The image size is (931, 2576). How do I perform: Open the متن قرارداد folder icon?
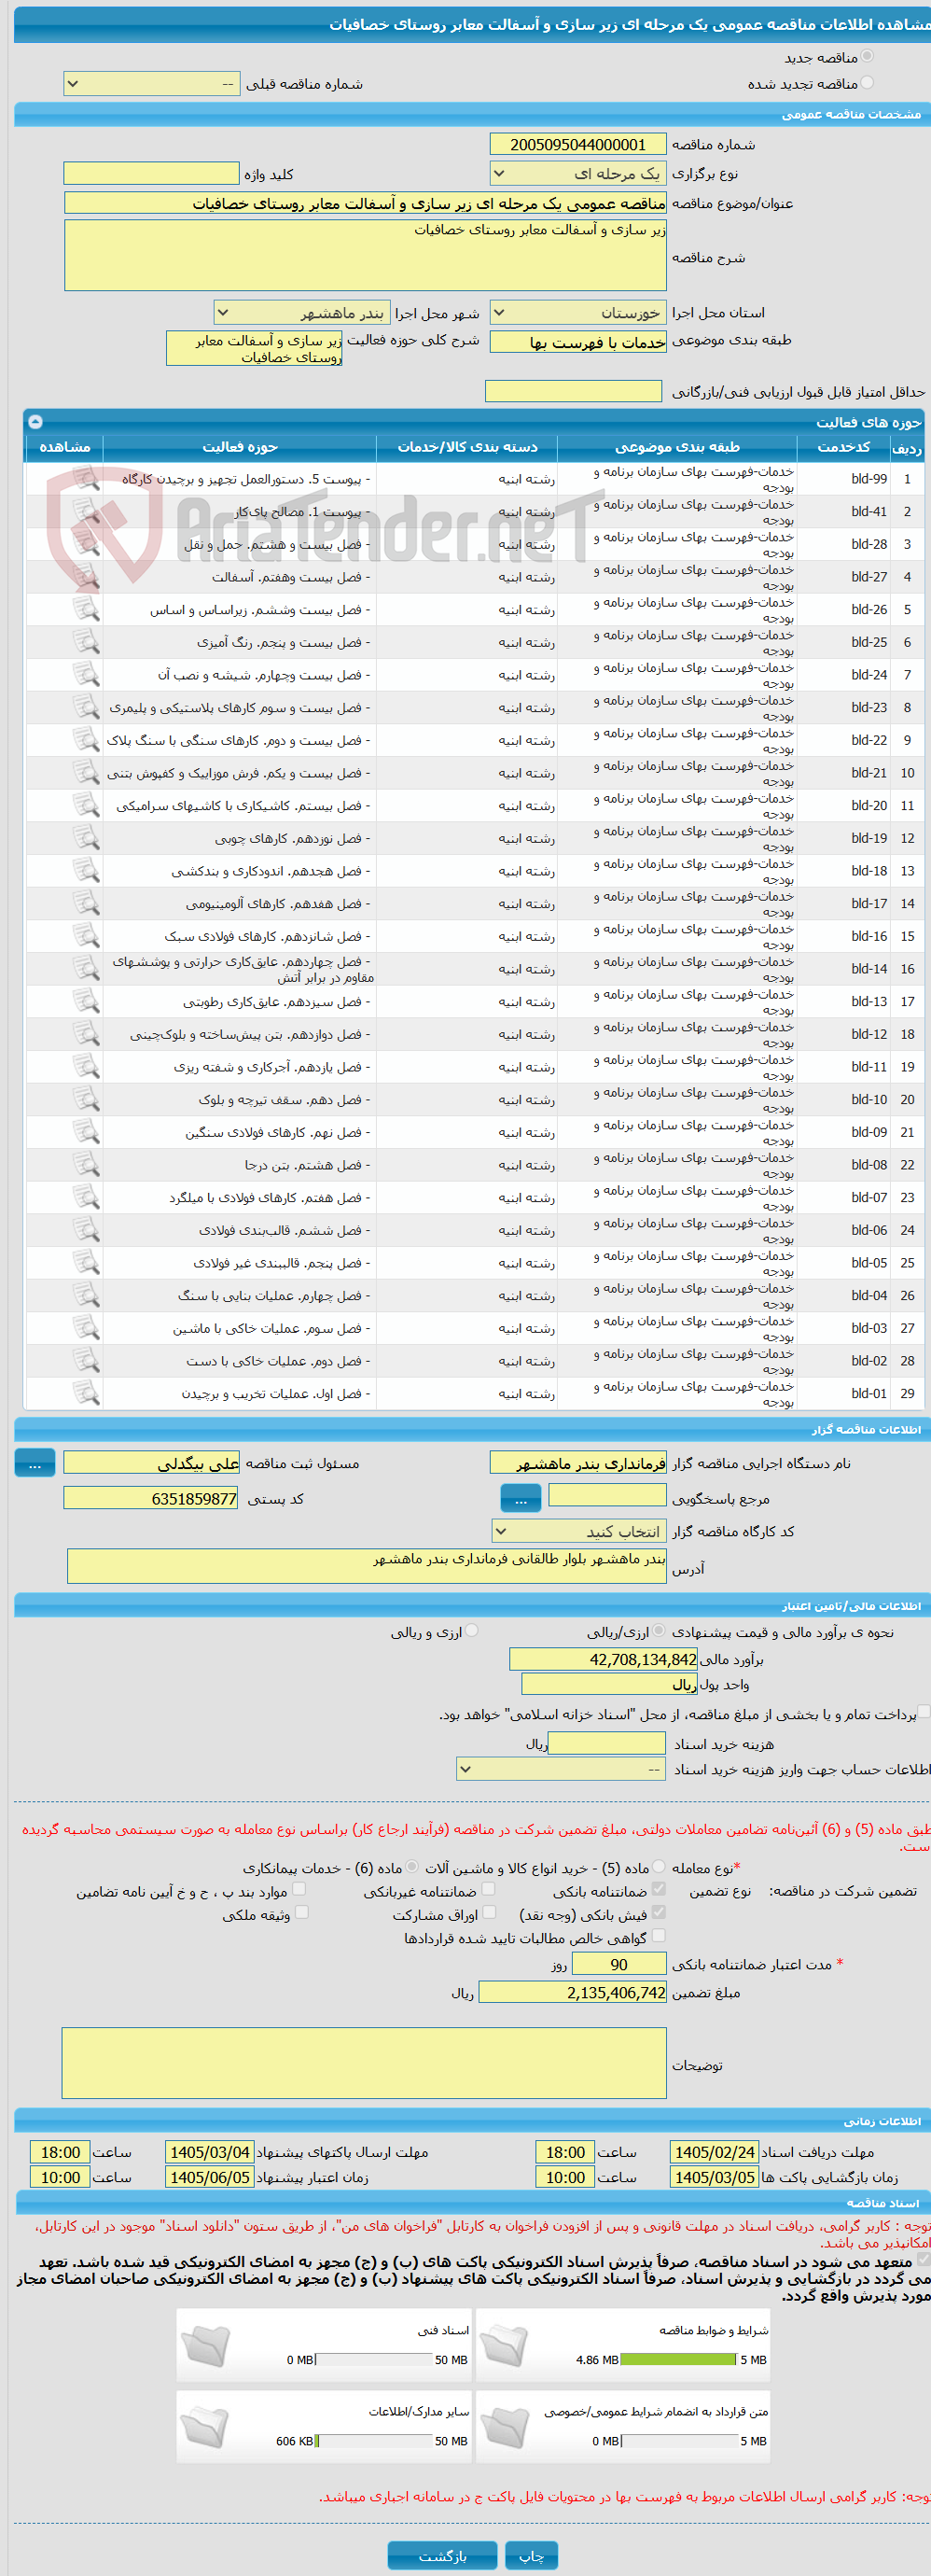click(505, 2427)
